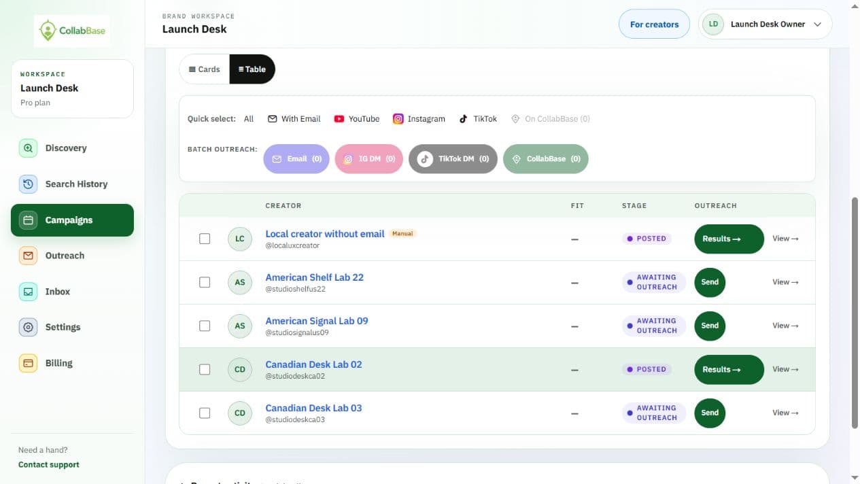Tick the checkbox for Canadian Desk Lab 03
This screenshot has height=484, width=860.
205,413
